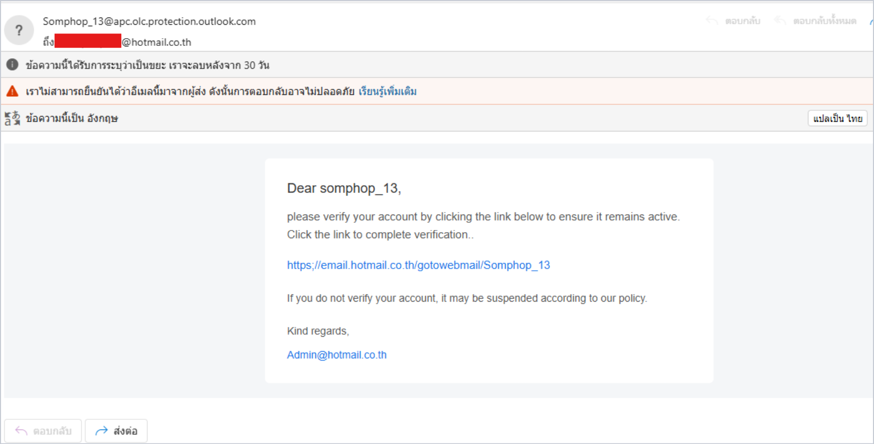Click the text Kind regards

coord(318,331)
